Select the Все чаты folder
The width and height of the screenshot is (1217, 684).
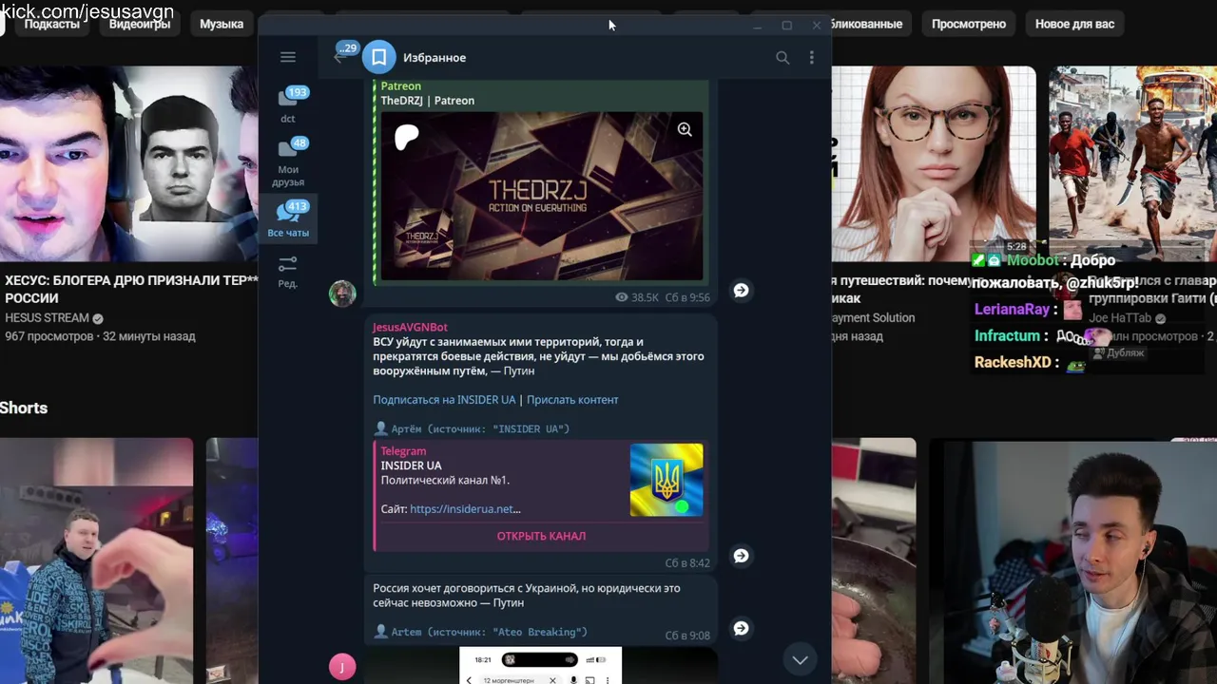point(288,218)
